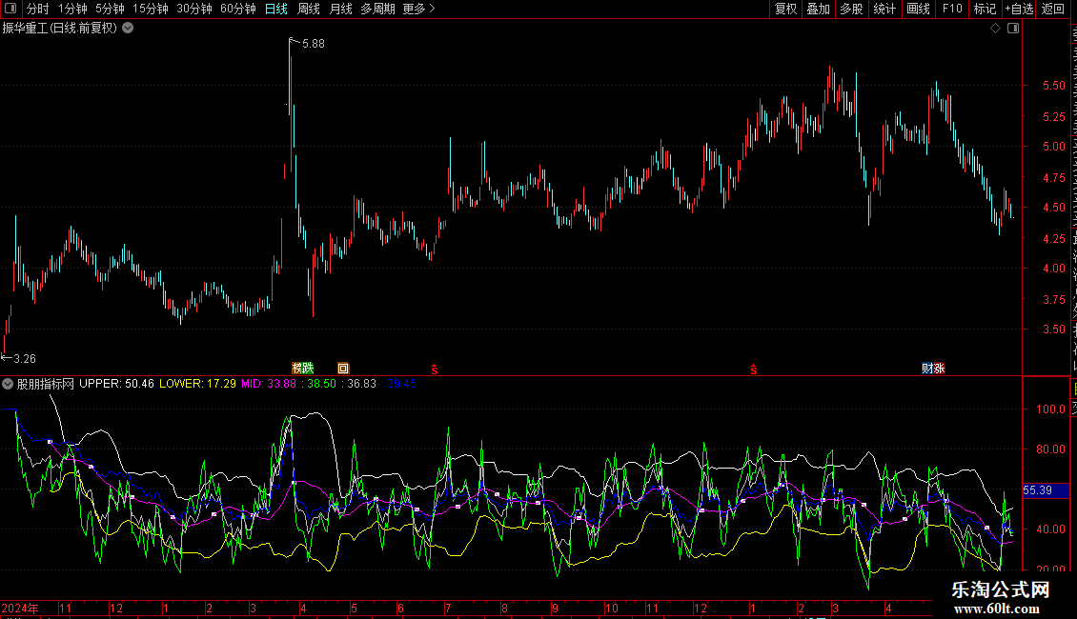This screenshot has width=1077, height=619.
Task: Activate the 画线 drawing tools button
Action: [x=918, y=9]
